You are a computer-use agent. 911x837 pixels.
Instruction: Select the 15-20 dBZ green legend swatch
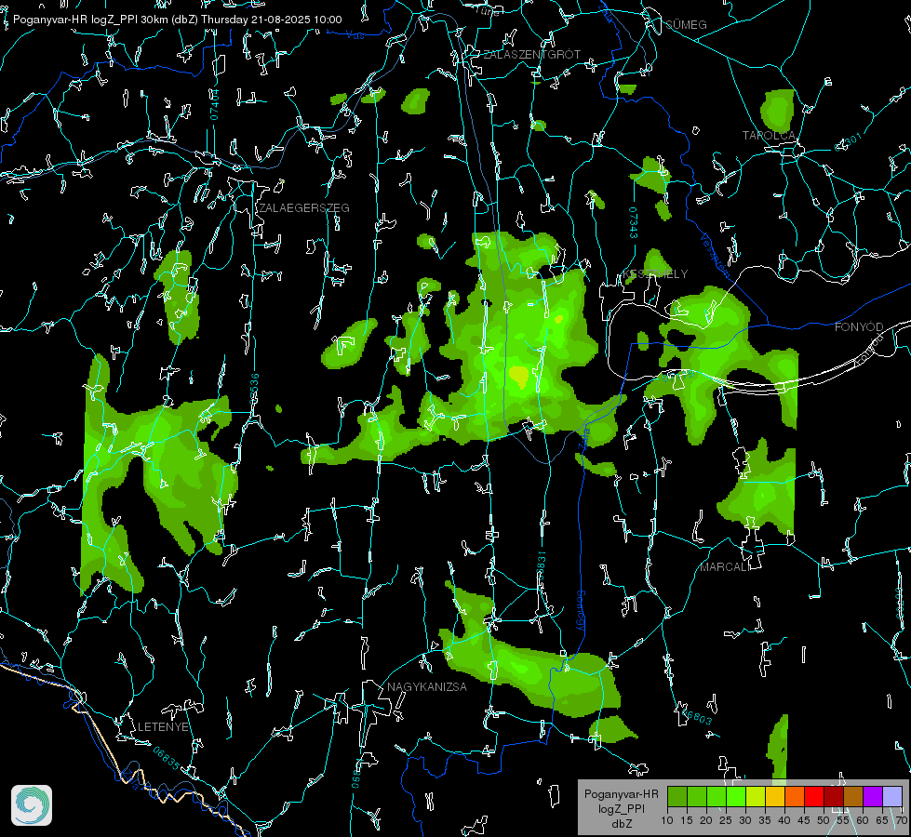[697, 796]
